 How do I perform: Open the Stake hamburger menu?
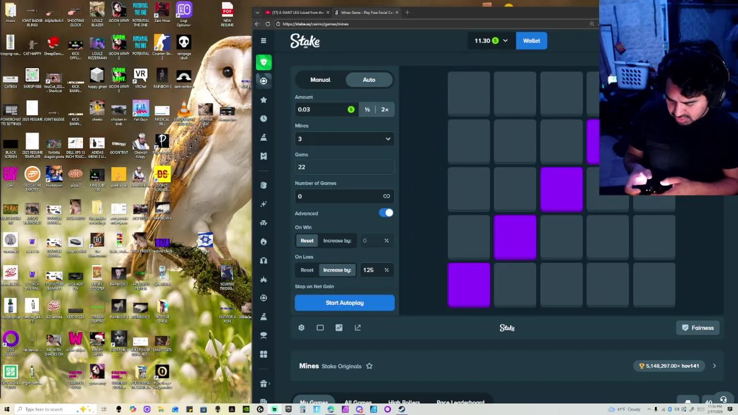tap(263, 40)
